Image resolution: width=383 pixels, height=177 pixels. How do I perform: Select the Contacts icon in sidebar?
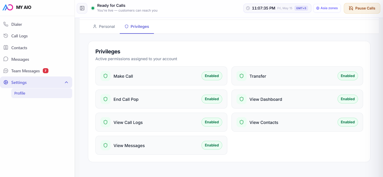tap(6, 47)
